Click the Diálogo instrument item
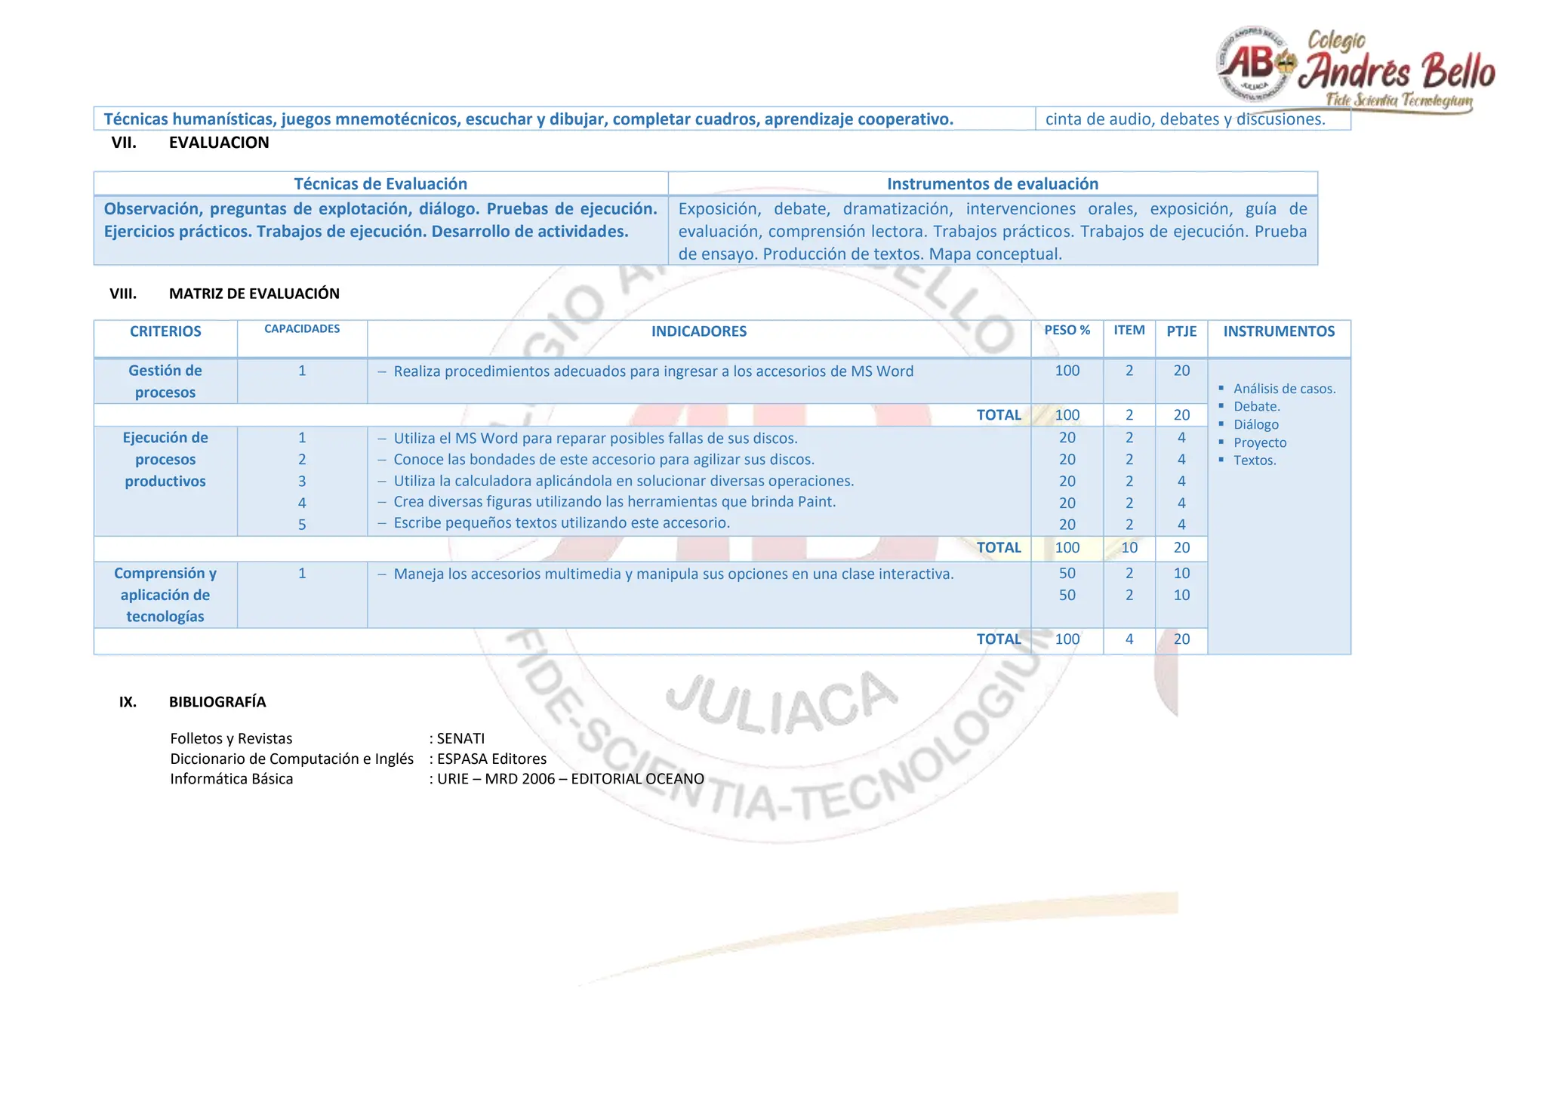This screenshot has width=1546, height=1093. (x=1256, y=424)
